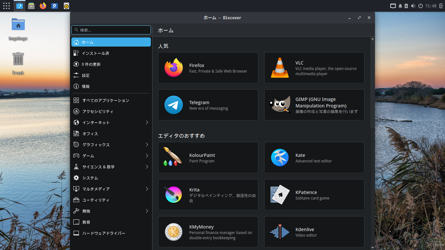Select the システム category with gear icon
This screenshot has height=250, width=445.
click(111, 178)
